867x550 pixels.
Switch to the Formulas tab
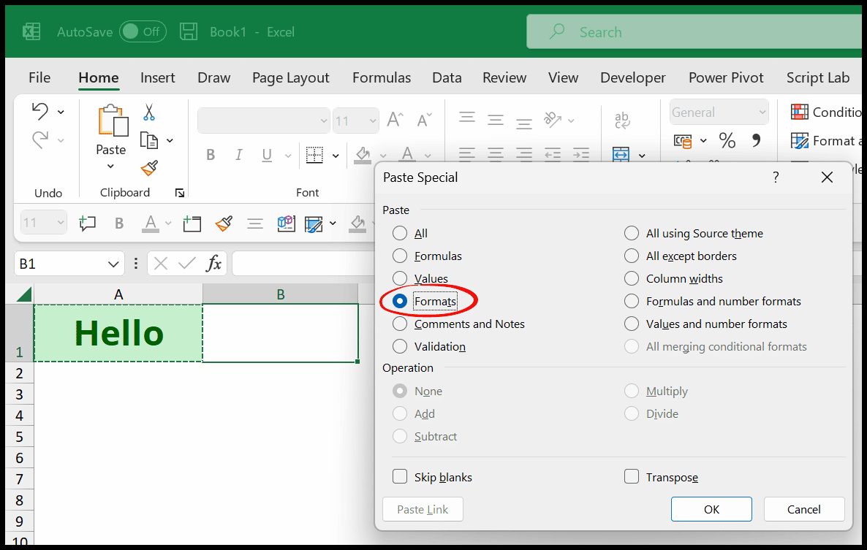point(381,77)
